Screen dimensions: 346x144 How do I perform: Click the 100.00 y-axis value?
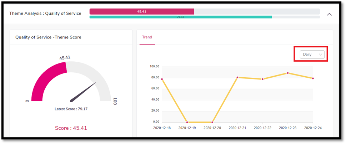tap(155, 67)
